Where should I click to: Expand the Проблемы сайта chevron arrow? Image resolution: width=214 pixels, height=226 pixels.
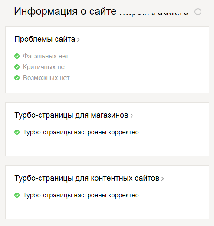click(x=79, y=40)
